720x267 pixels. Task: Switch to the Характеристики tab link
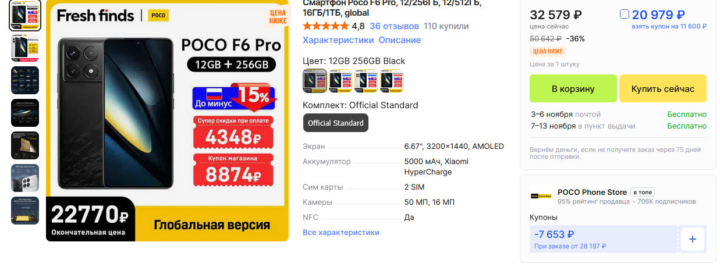[x=338, y=40]
